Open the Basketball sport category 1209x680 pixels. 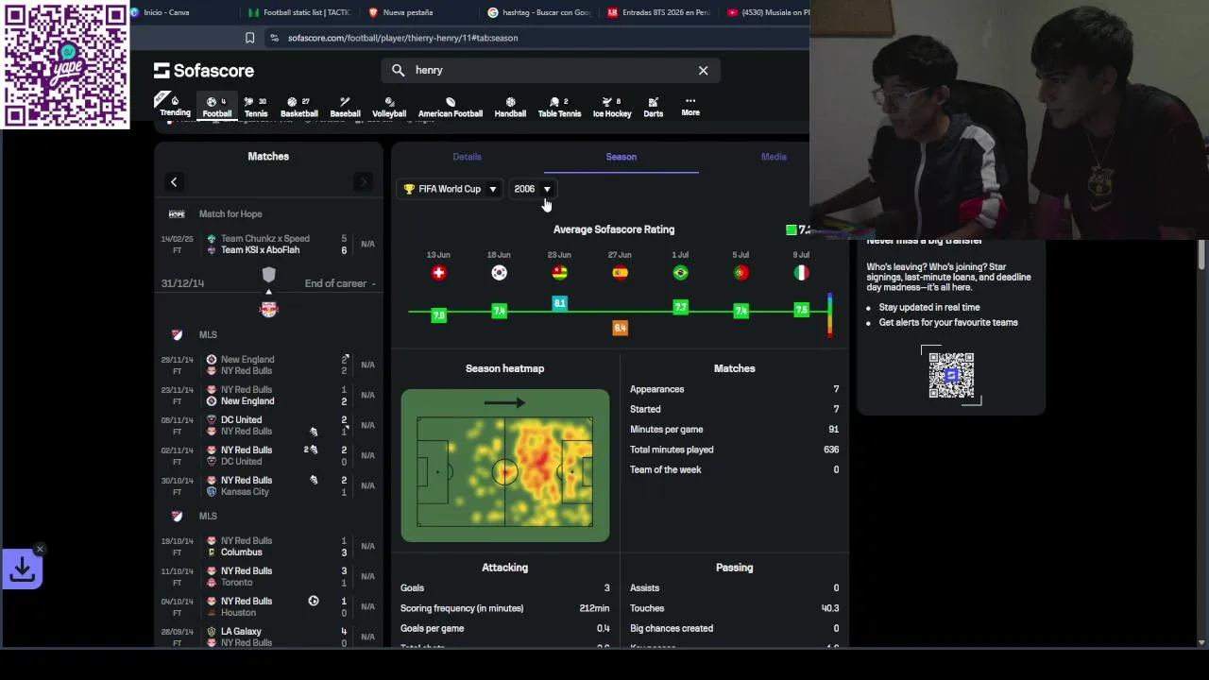click(x=298, y=106)
